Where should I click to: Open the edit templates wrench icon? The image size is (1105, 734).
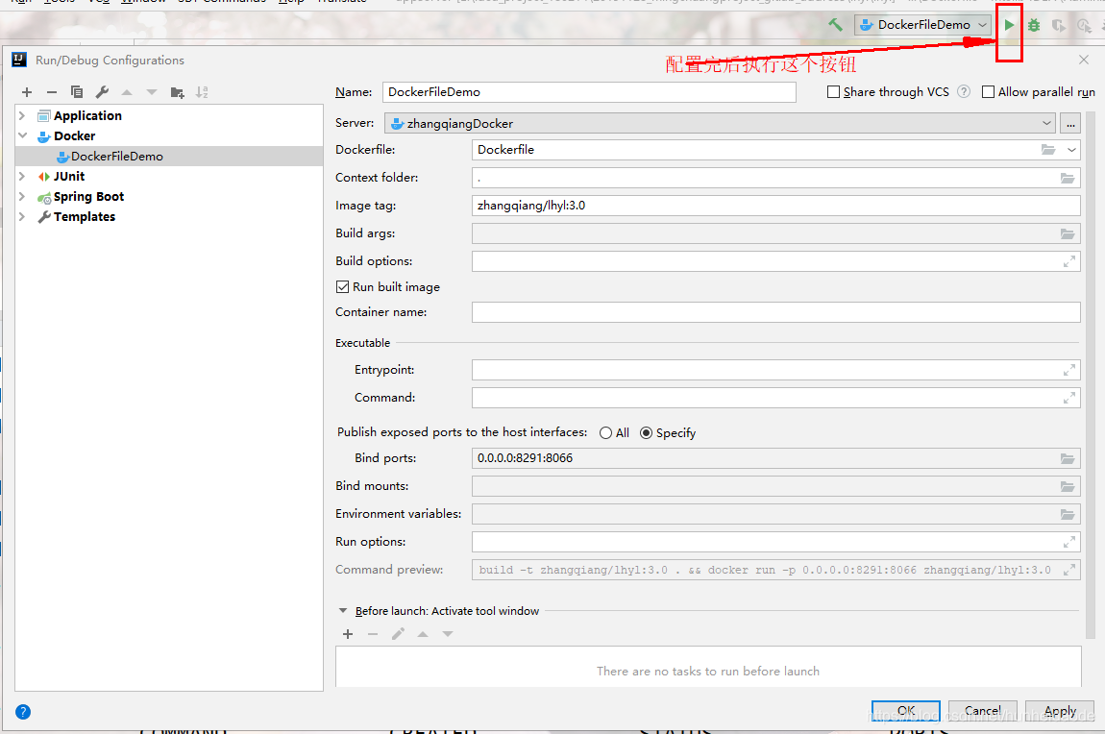pyautogui.click(x=102, y=92)
